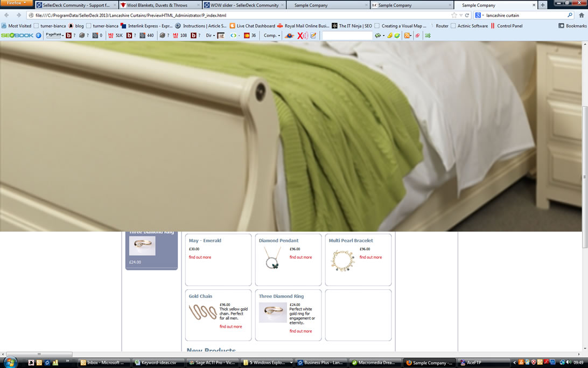The image size is (588, 368).
Task: Open the Gold Chain product title link
Action: coord(200,296)
